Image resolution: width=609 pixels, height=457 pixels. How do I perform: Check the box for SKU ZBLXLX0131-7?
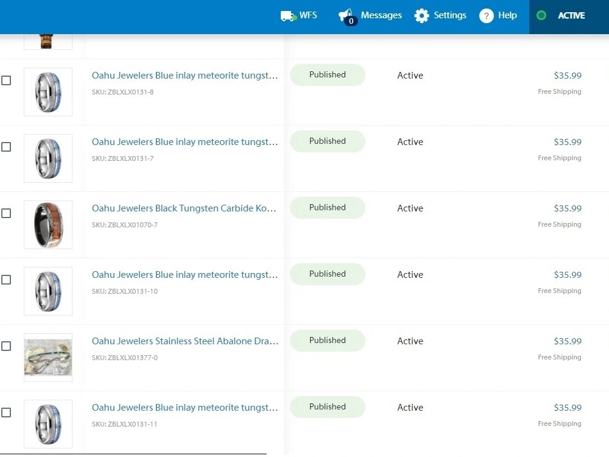[6, 147]
